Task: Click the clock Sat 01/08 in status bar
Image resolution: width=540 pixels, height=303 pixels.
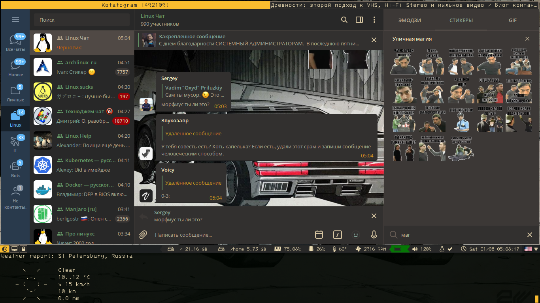Action: [490, 249]
